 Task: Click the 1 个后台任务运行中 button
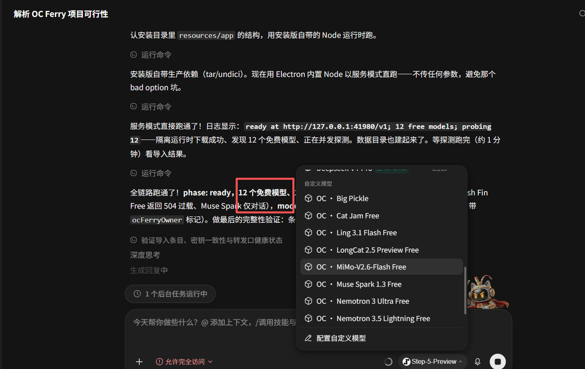[170, 294]
